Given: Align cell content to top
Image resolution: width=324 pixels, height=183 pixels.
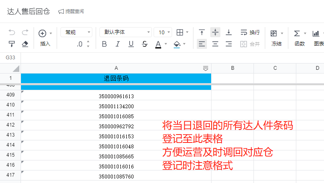Looking at the screenshot, I should pyautogui.click(x=202, y=32).
